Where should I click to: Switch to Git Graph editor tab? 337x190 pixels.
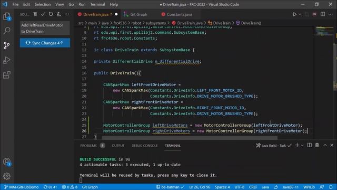click(x=138, y=14)
